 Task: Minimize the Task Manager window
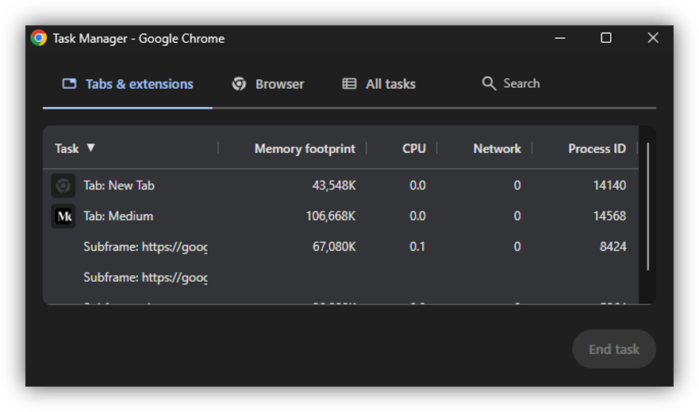560,38
